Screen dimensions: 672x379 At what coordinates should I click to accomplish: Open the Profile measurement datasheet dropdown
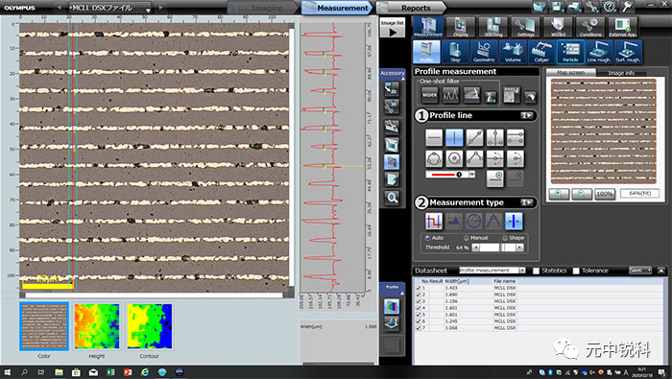pos(522,271)
